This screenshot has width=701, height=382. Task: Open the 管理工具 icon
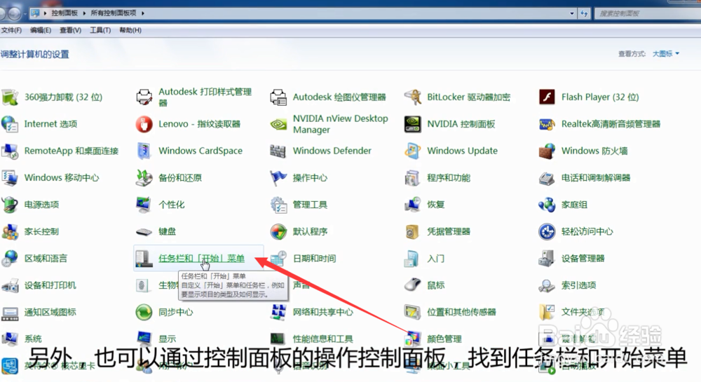point(278,205)
